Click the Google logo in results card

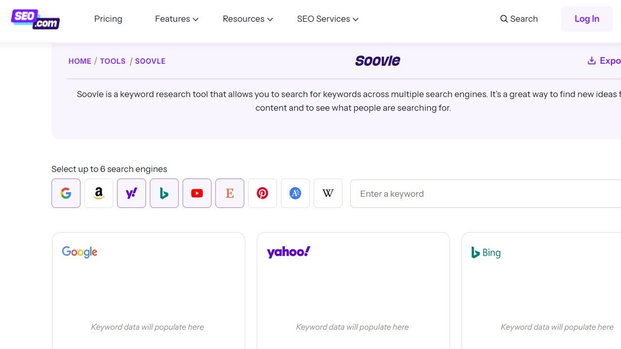(x=80, y=252)
